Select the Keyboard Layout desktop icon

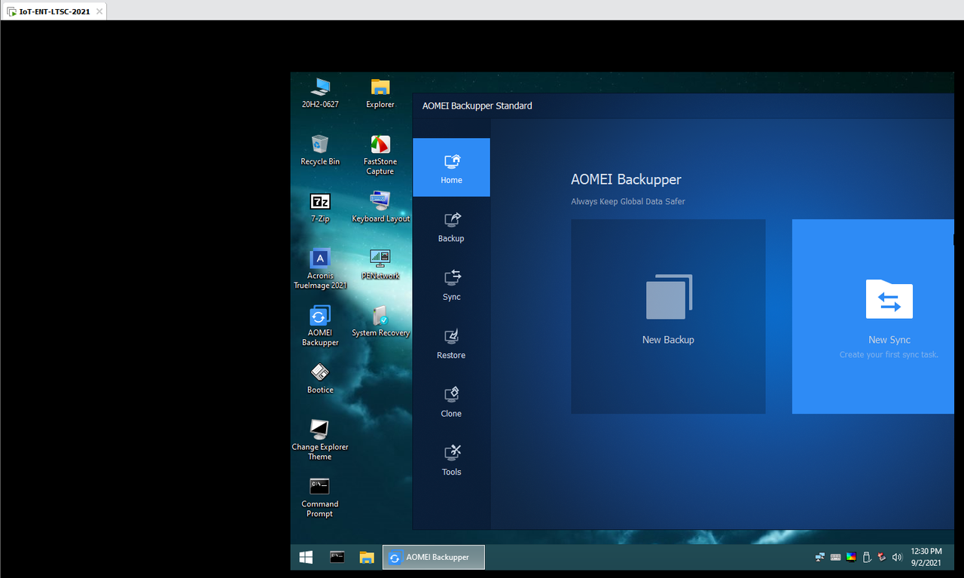point(380,207)
